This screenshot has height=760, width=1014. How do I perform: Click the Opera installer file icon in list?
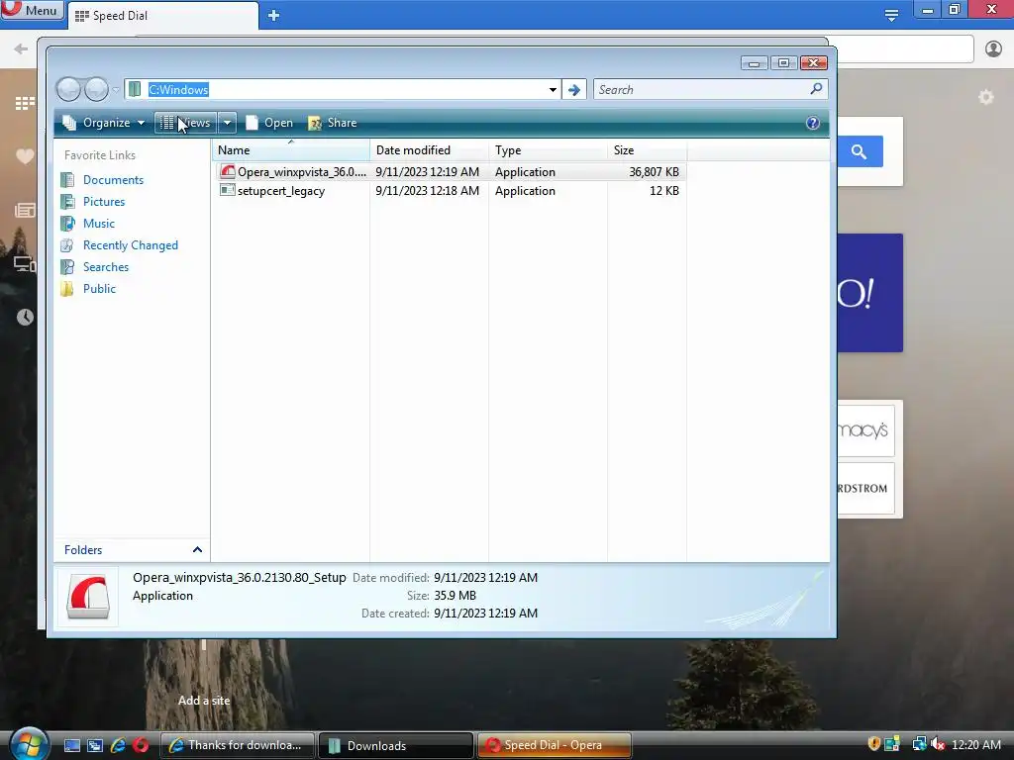pyautogui.click(x=227, y=171)
